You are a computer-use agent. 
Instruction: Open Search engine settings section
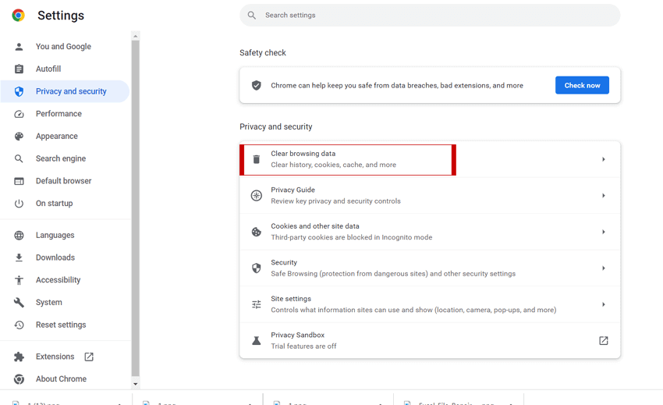coord(65,158)
